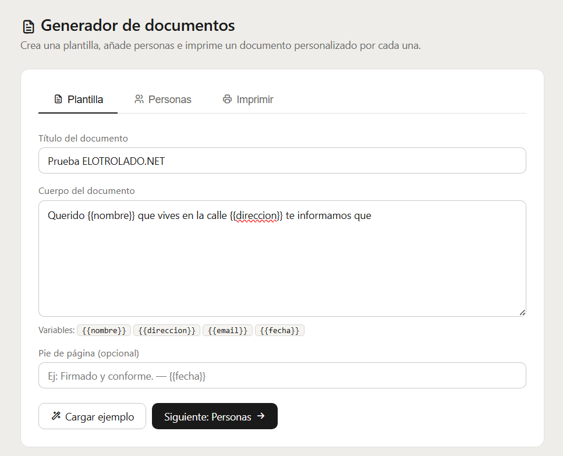Insert the {{fecha}} variable chip
The image size is (563, 456).
(279, 330)
